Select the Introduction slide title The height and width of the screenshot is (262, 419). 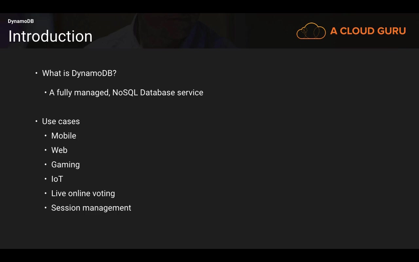click(x=50, y=36)
